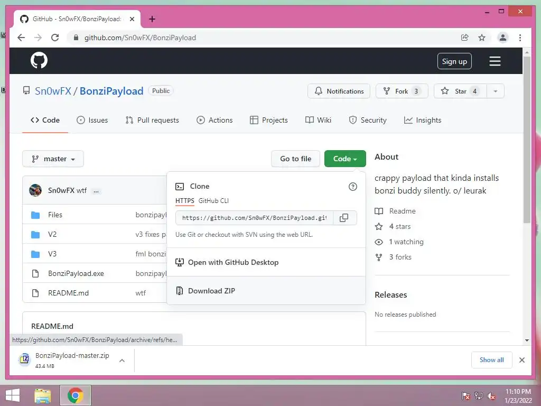Switch to the Issues tab
The width and height of the screenshot is (541, 406).
tap(92, 120)
